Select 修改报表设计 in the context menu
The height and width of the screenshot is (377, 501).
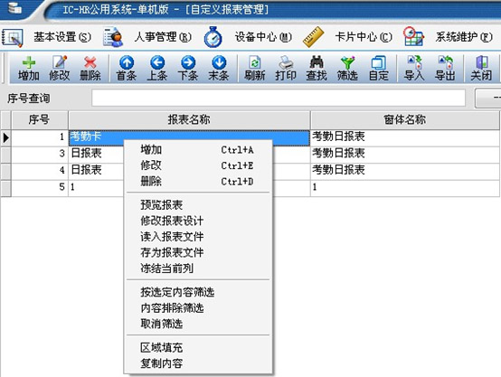coord(172,221)
